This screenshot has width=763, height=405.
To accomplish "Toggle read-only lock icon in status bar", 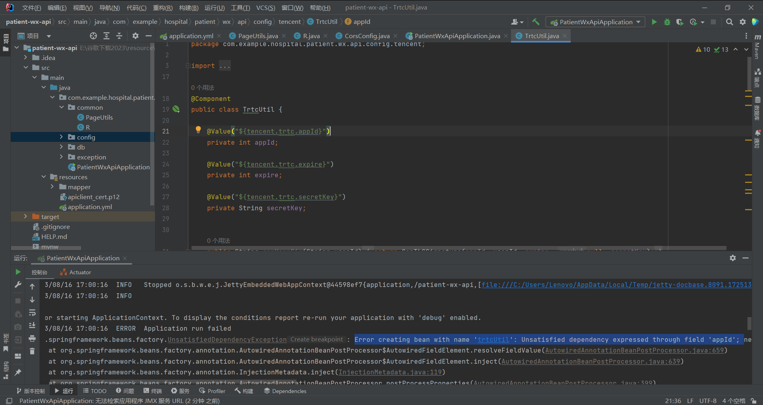I will coord(753,401).
